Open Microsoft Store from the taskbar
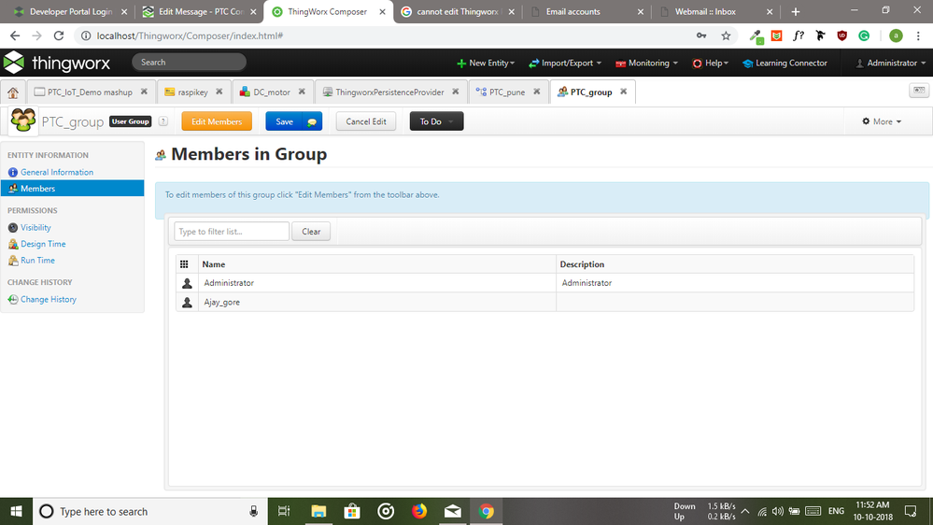 (352, 511)
